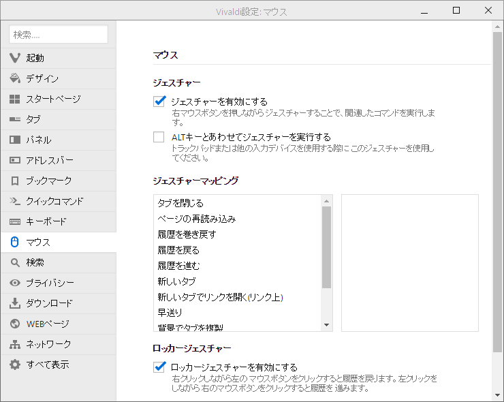Switch to タブ settings

click(x=59, y=119)
